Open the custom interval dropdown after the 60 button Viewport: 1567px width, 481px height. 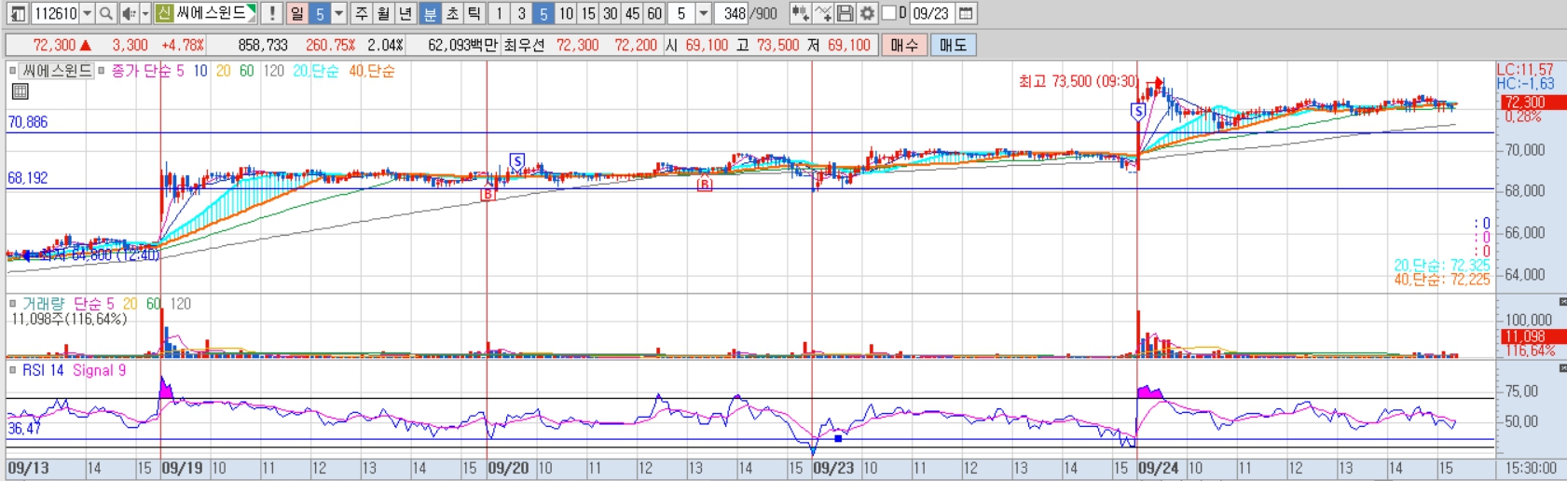(x=704, y=13)
